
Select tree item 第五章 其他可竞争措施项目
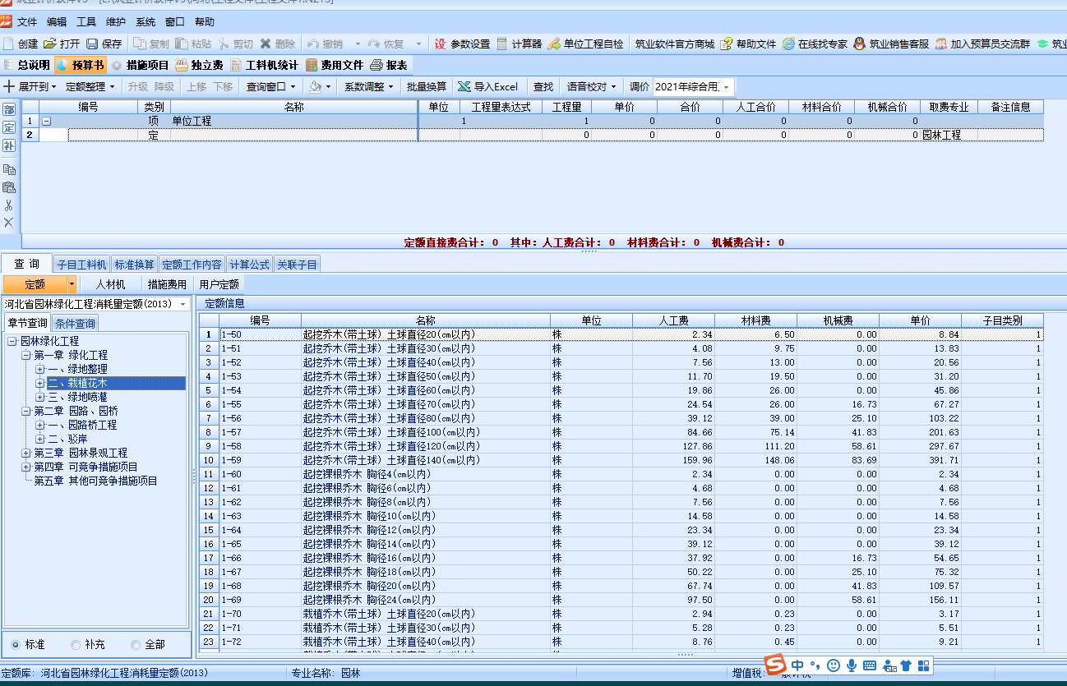point(95,481)
